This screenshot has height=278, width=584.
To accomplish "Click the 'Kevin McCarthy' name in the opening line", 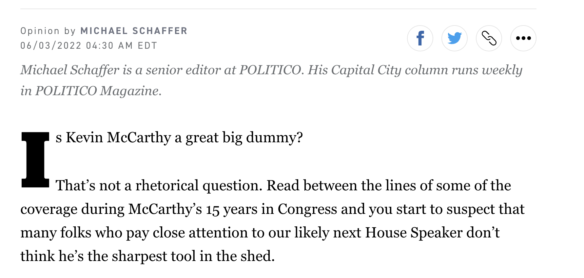I will click(x=118, y=137).
